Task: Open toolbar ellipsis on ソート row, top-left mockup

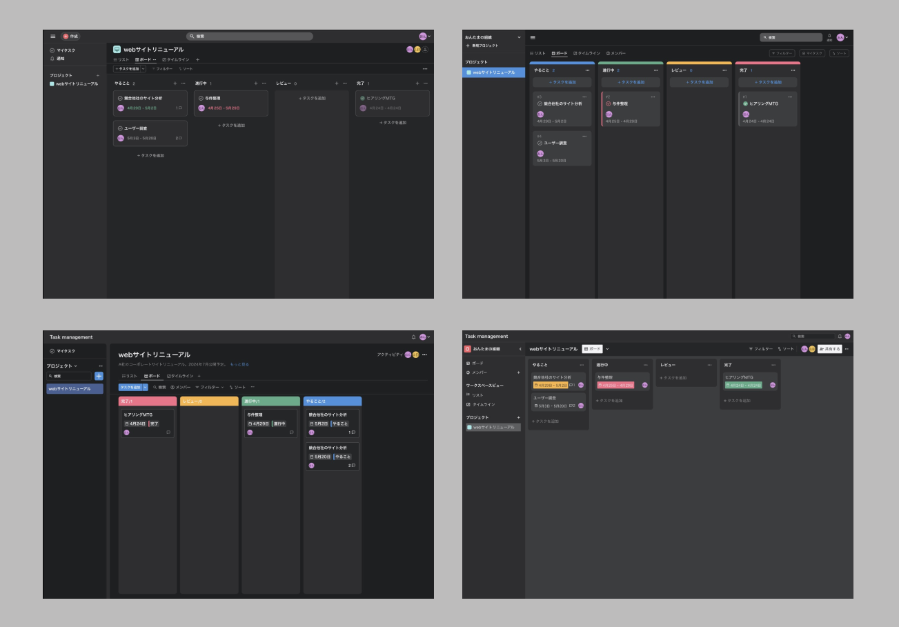Action: click(425, 69)
